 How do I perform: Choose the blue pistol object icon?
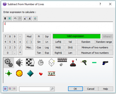(x=105, y=63)
